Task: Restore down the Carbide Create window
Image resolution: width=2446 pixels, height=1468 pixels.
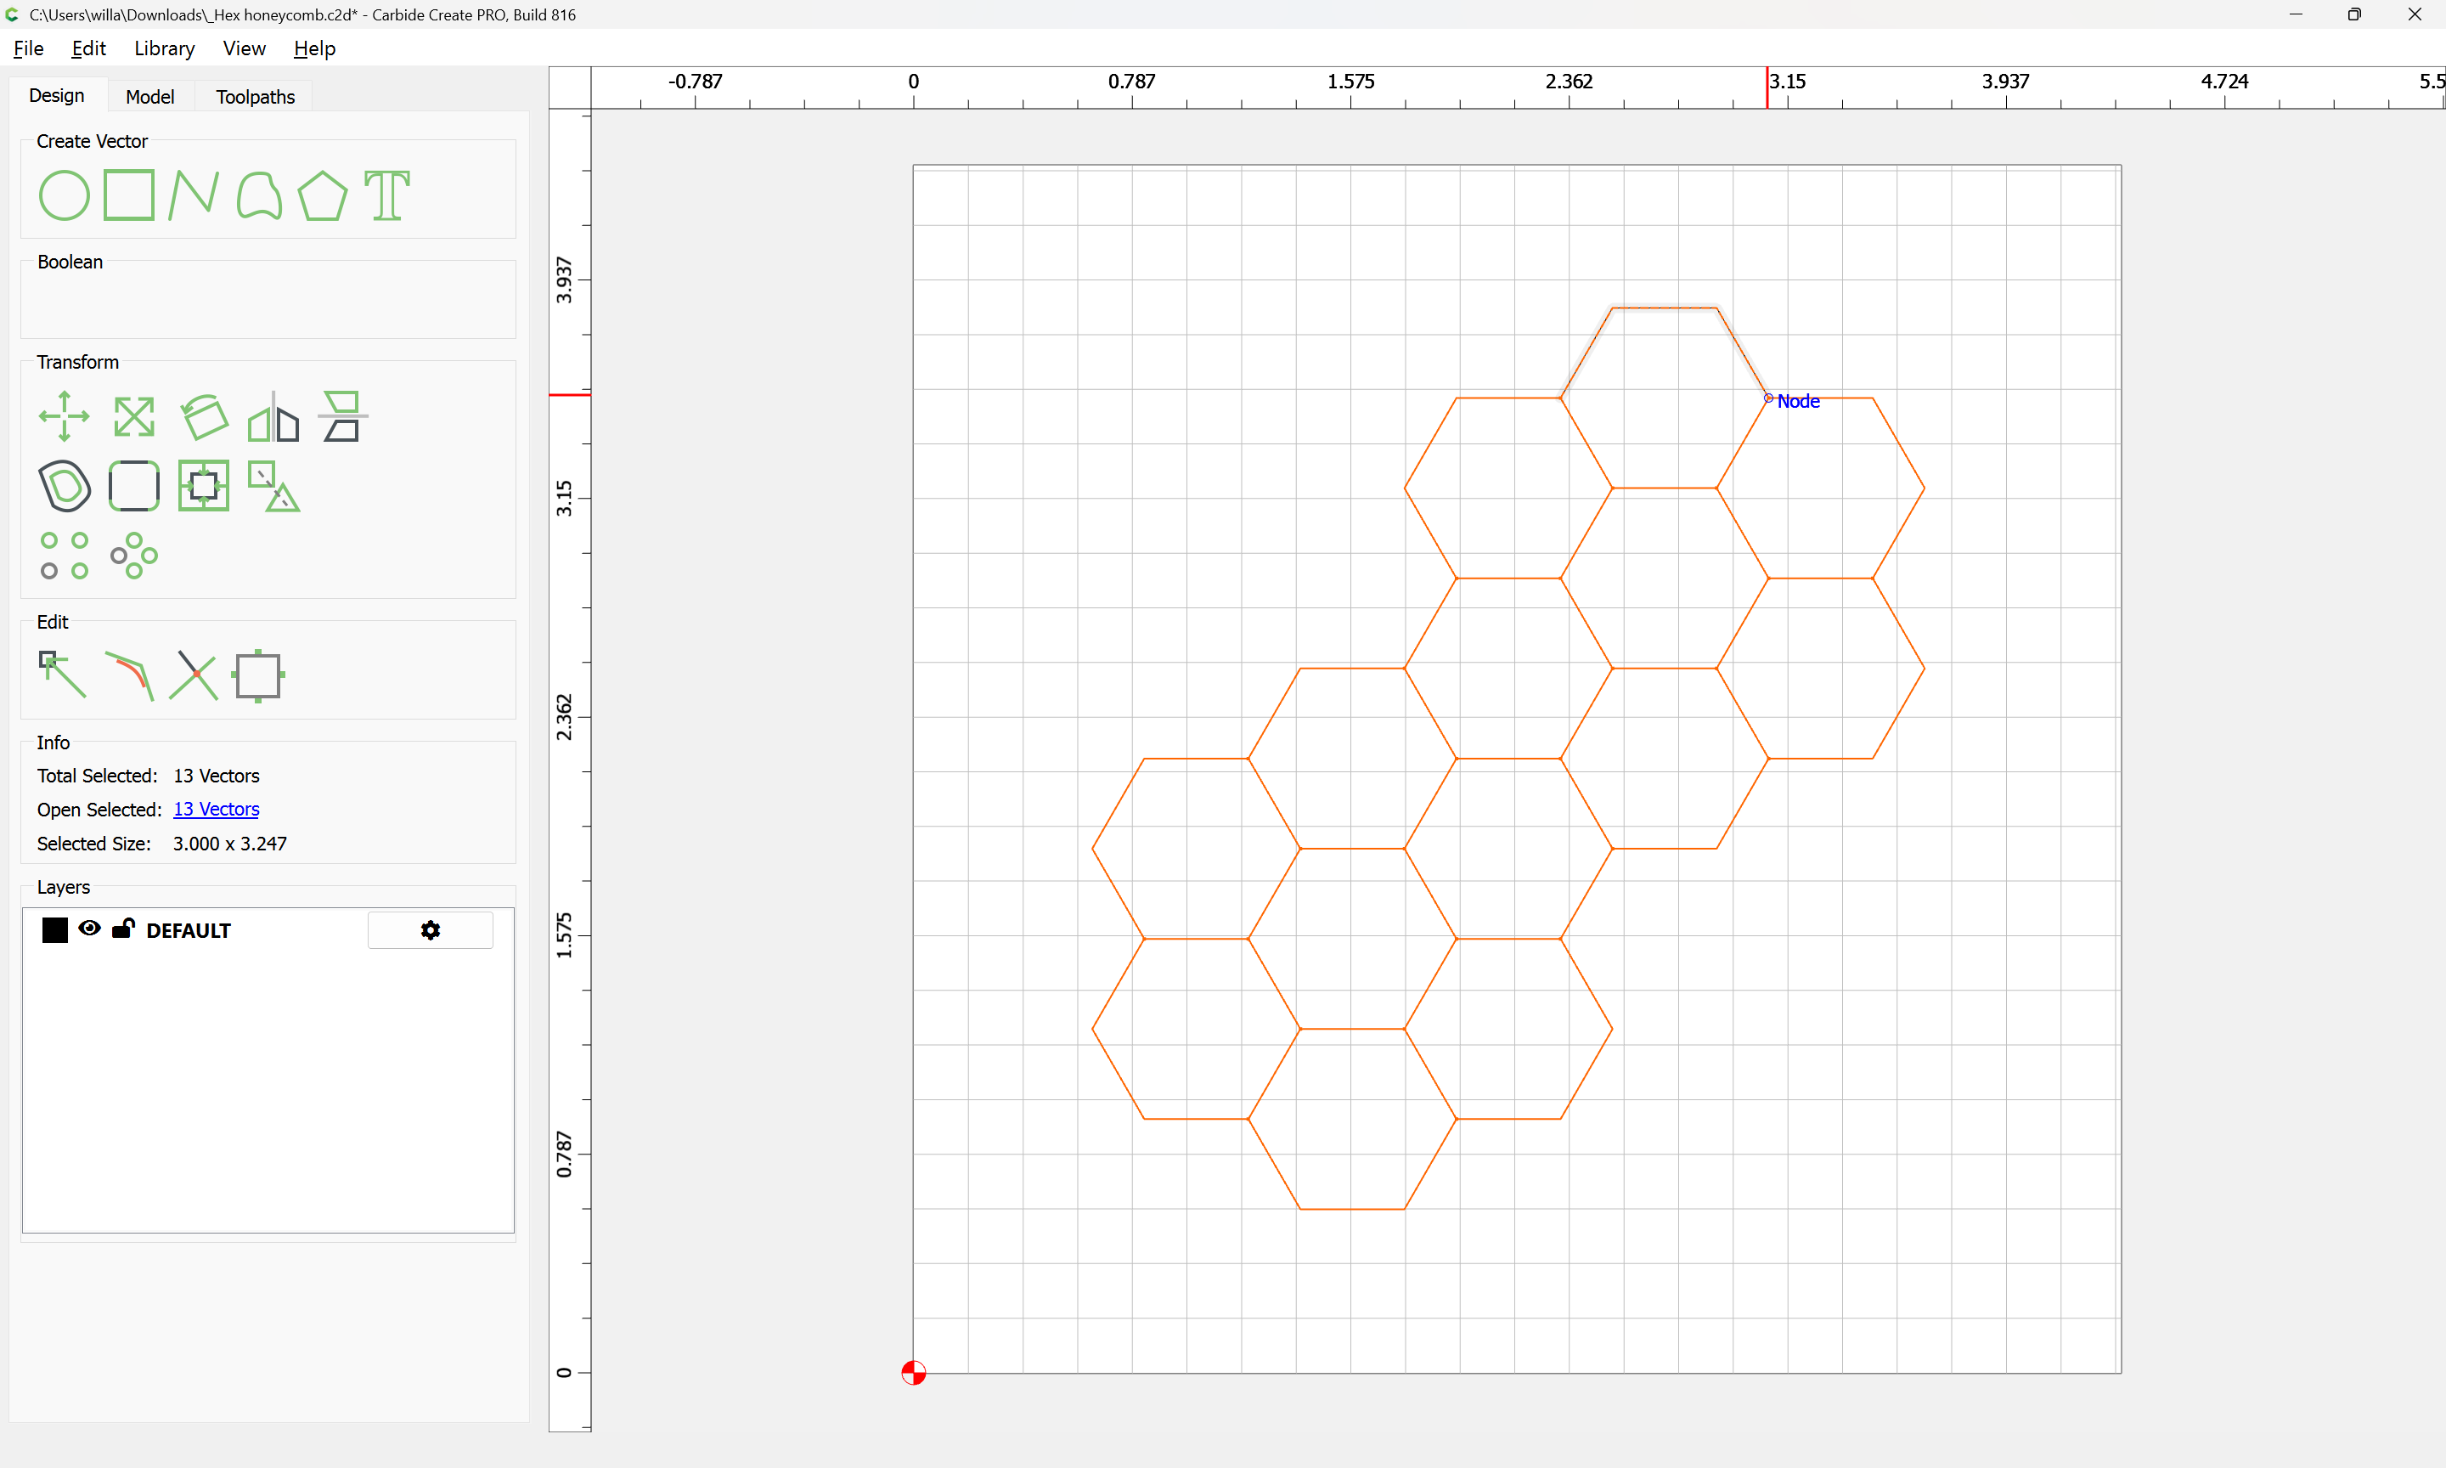Action: click(2354, 14)
